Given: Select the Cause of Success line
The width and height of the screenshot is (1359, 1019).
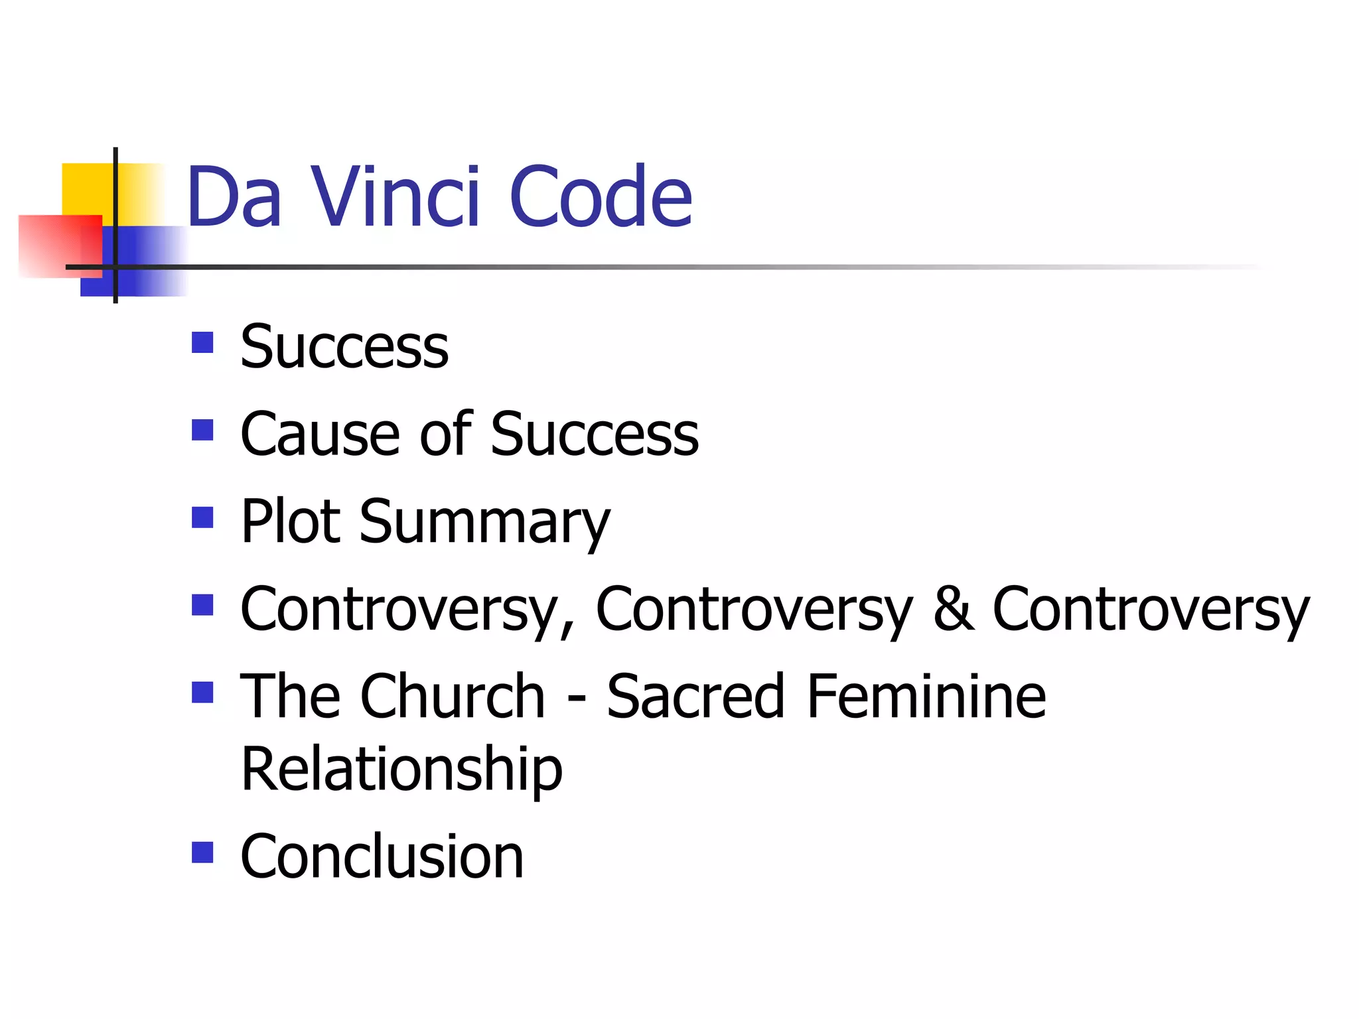Looking at the screenshot, I should 469,434.
